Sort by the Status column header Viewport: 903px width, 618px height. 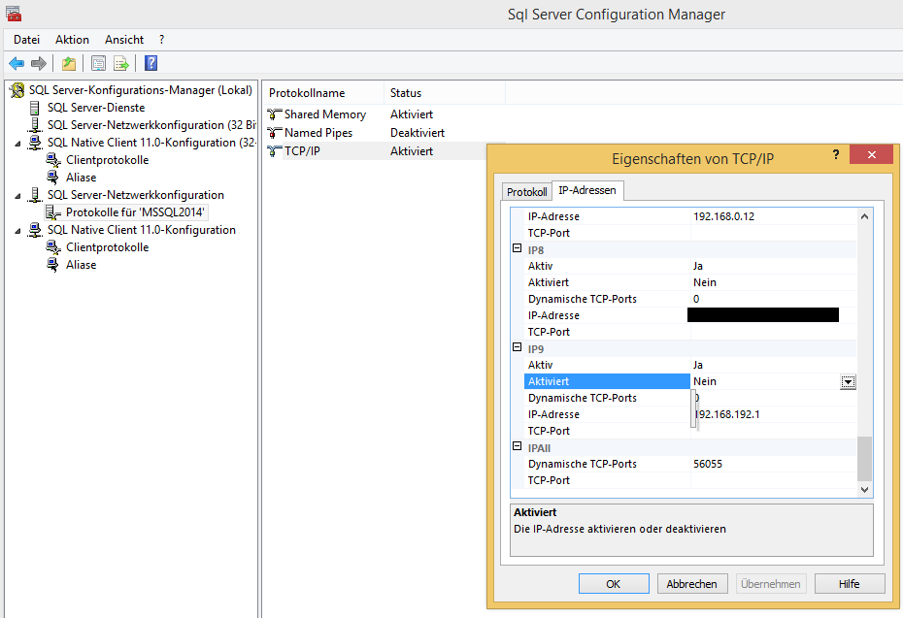point(445,93)
